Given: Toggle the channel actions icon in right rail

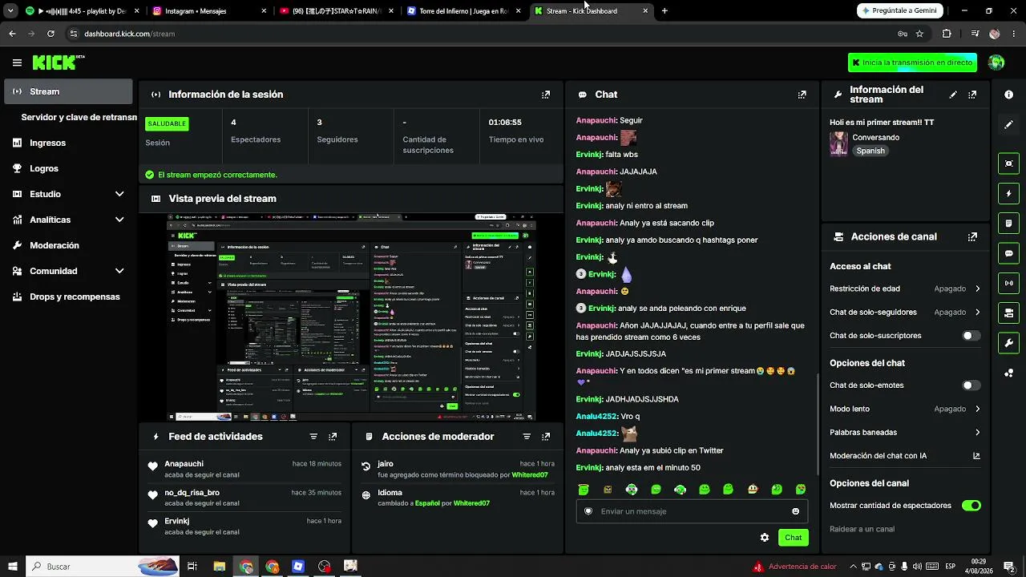Looking at the screenshot, I should (x=1008, y=313).
